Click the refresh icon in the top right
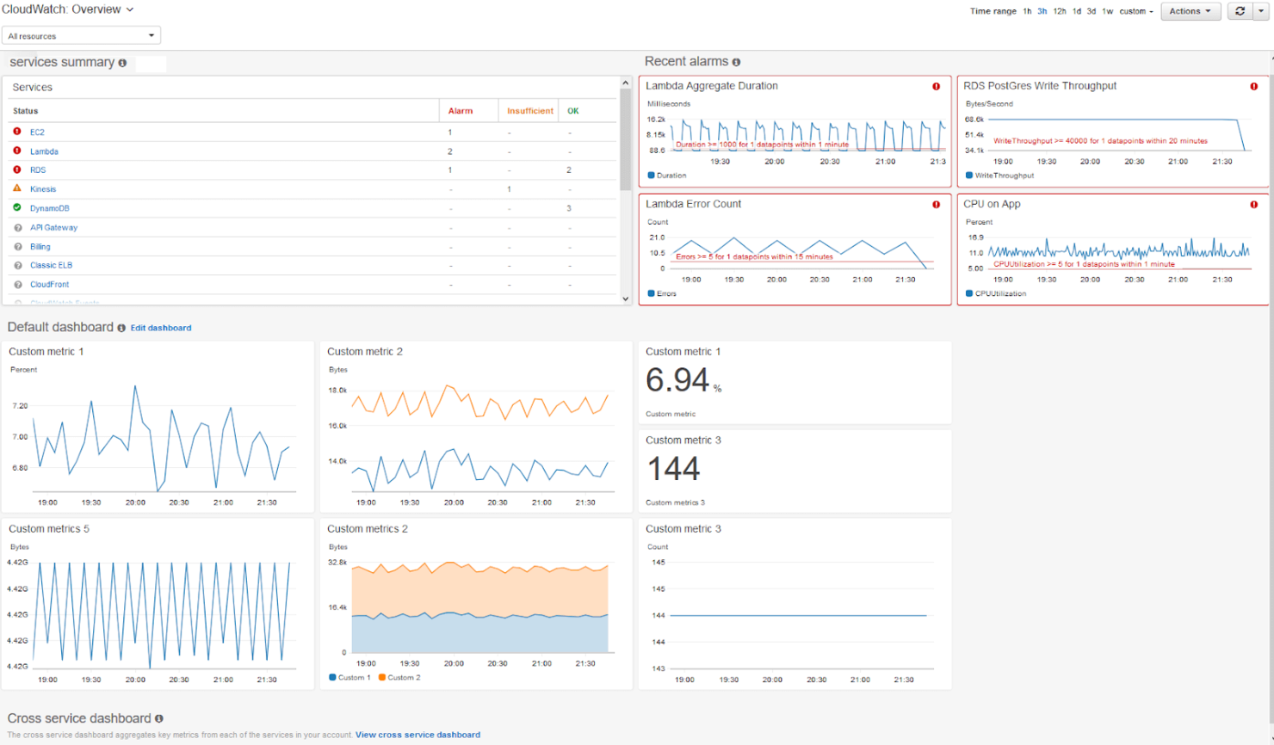 coord(1240,11)
